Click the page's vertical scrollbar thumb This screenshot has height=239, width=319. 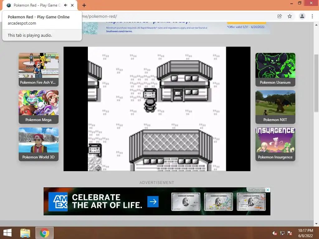coord(316,83)
